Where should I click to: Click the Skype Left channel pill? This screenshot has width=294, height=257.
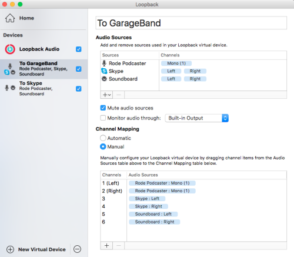(x=171, y=71)
